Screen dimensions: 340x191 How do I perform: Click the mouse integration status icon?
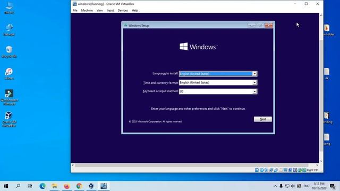point(300,170)
